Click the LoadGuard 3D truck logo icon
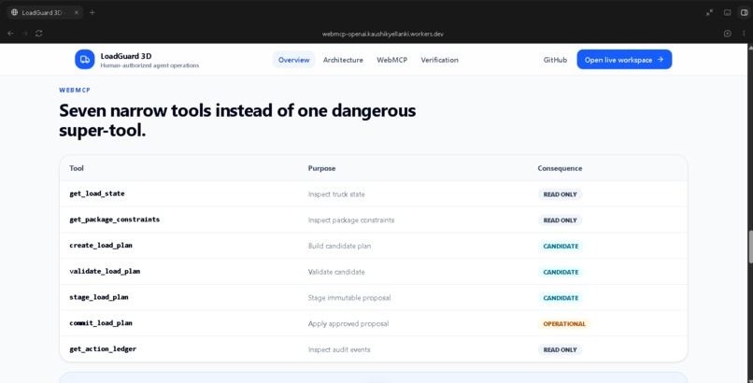This screenshot has height=383, width=753. point(84,60)
